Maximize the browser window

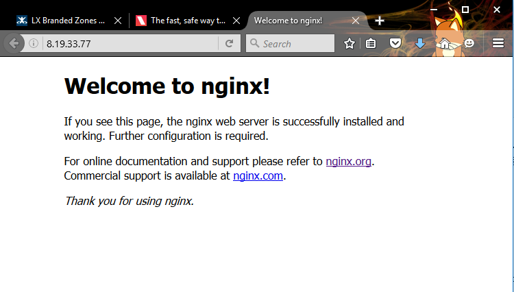click(x=465, y=10)
